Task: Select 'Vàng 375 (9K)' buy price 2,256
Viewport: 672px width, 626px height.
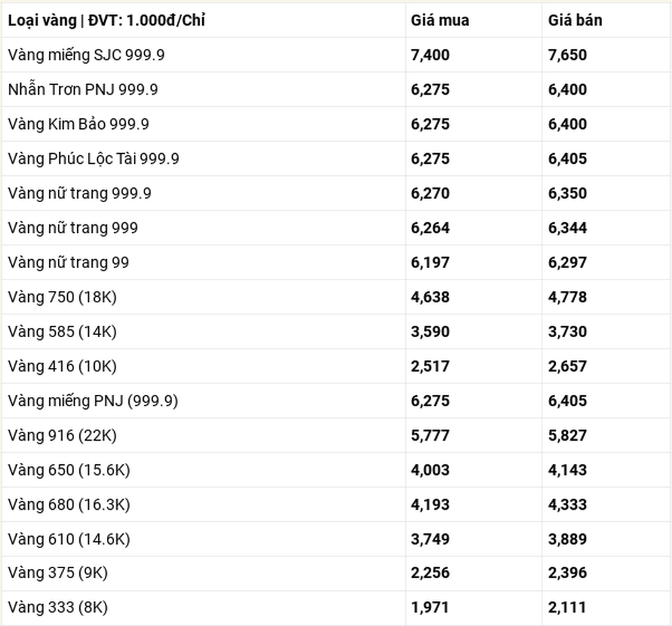Action: click(x=430, y=572)
